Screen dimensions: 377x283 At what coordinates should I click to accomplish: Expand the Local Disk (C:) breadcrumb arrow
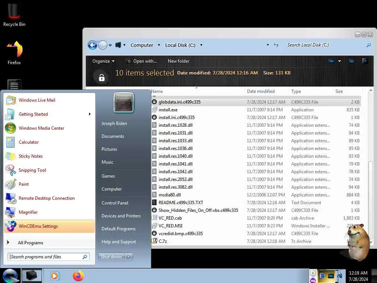pyautogui.click(x=201, y=45)
